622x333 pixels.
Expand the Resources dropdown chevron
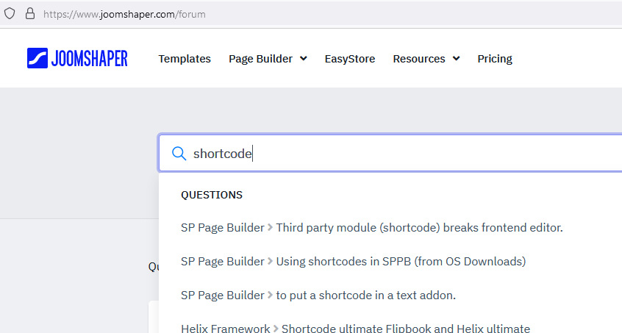point(457,59)
